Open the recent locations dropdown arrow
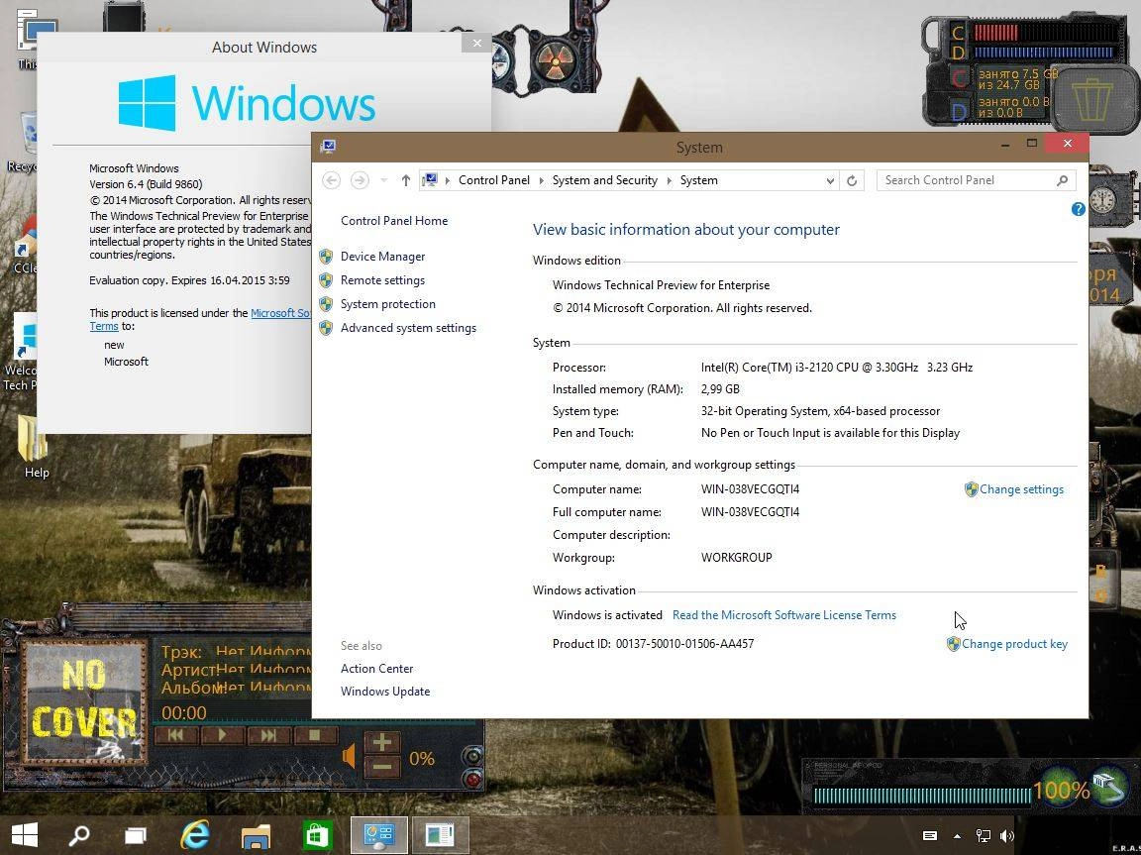 383,180
